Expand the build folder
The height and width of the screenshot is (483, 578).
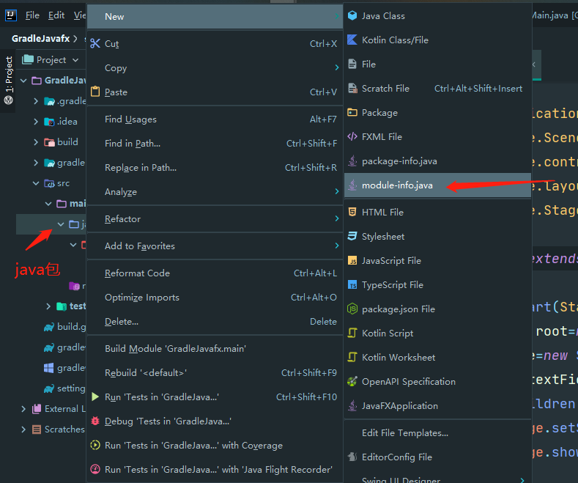coord(36,142)
